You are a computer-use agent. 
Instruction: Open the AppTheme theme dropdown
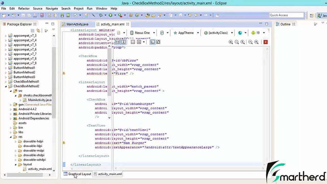pos(186,33)
